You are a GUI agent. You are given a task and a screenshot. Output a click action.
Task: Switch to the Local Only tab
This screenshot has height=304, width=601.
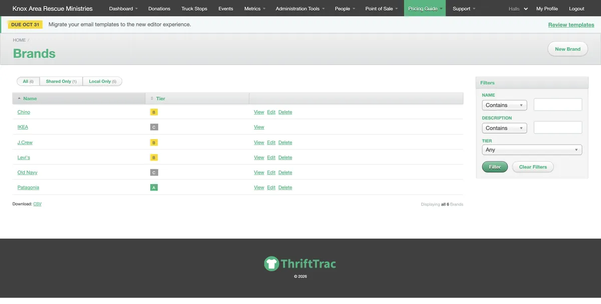(x=102, y=81)
